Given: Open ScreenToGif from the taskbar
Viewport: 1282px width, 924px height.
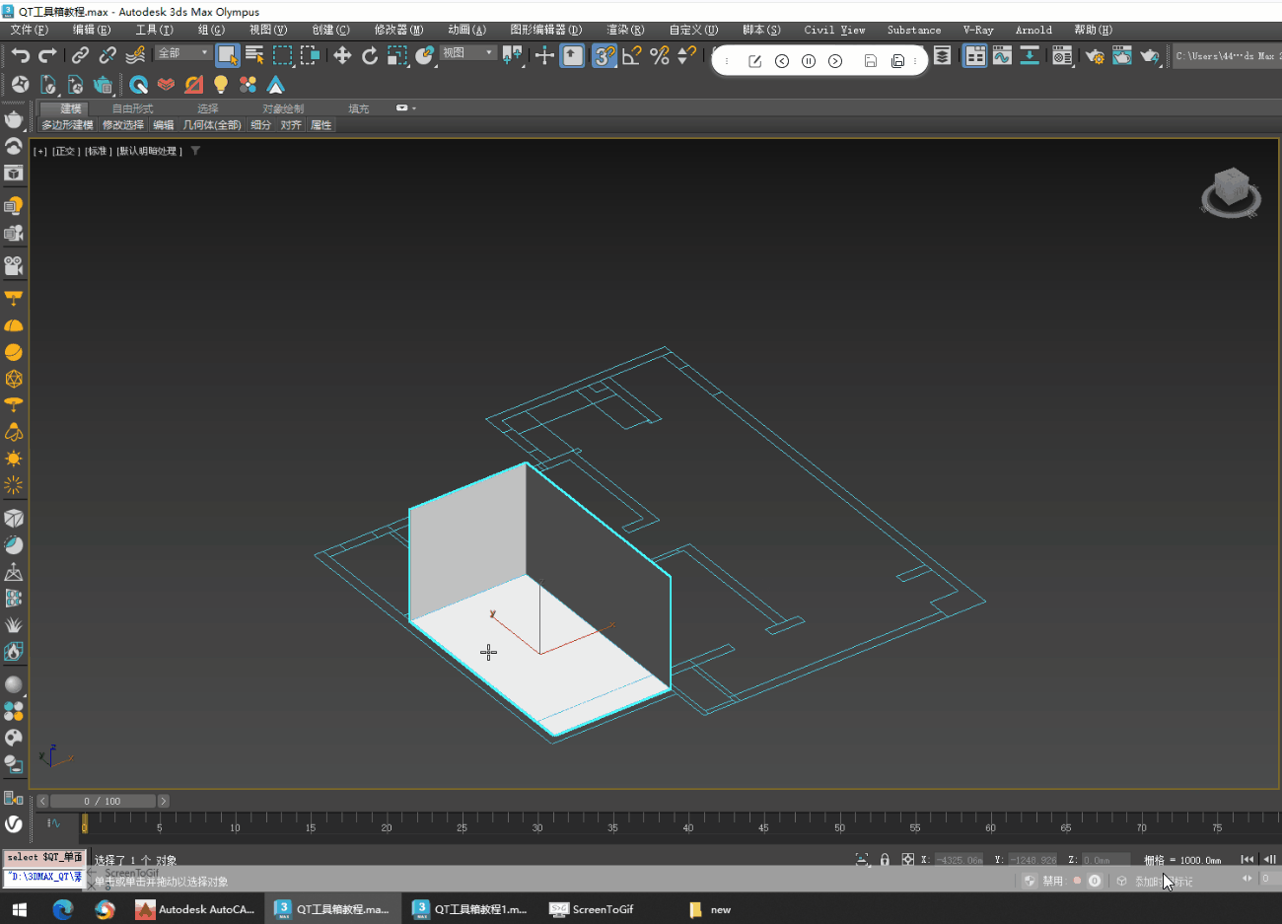Looking at the screenshot, I should [x=592, y=909].
